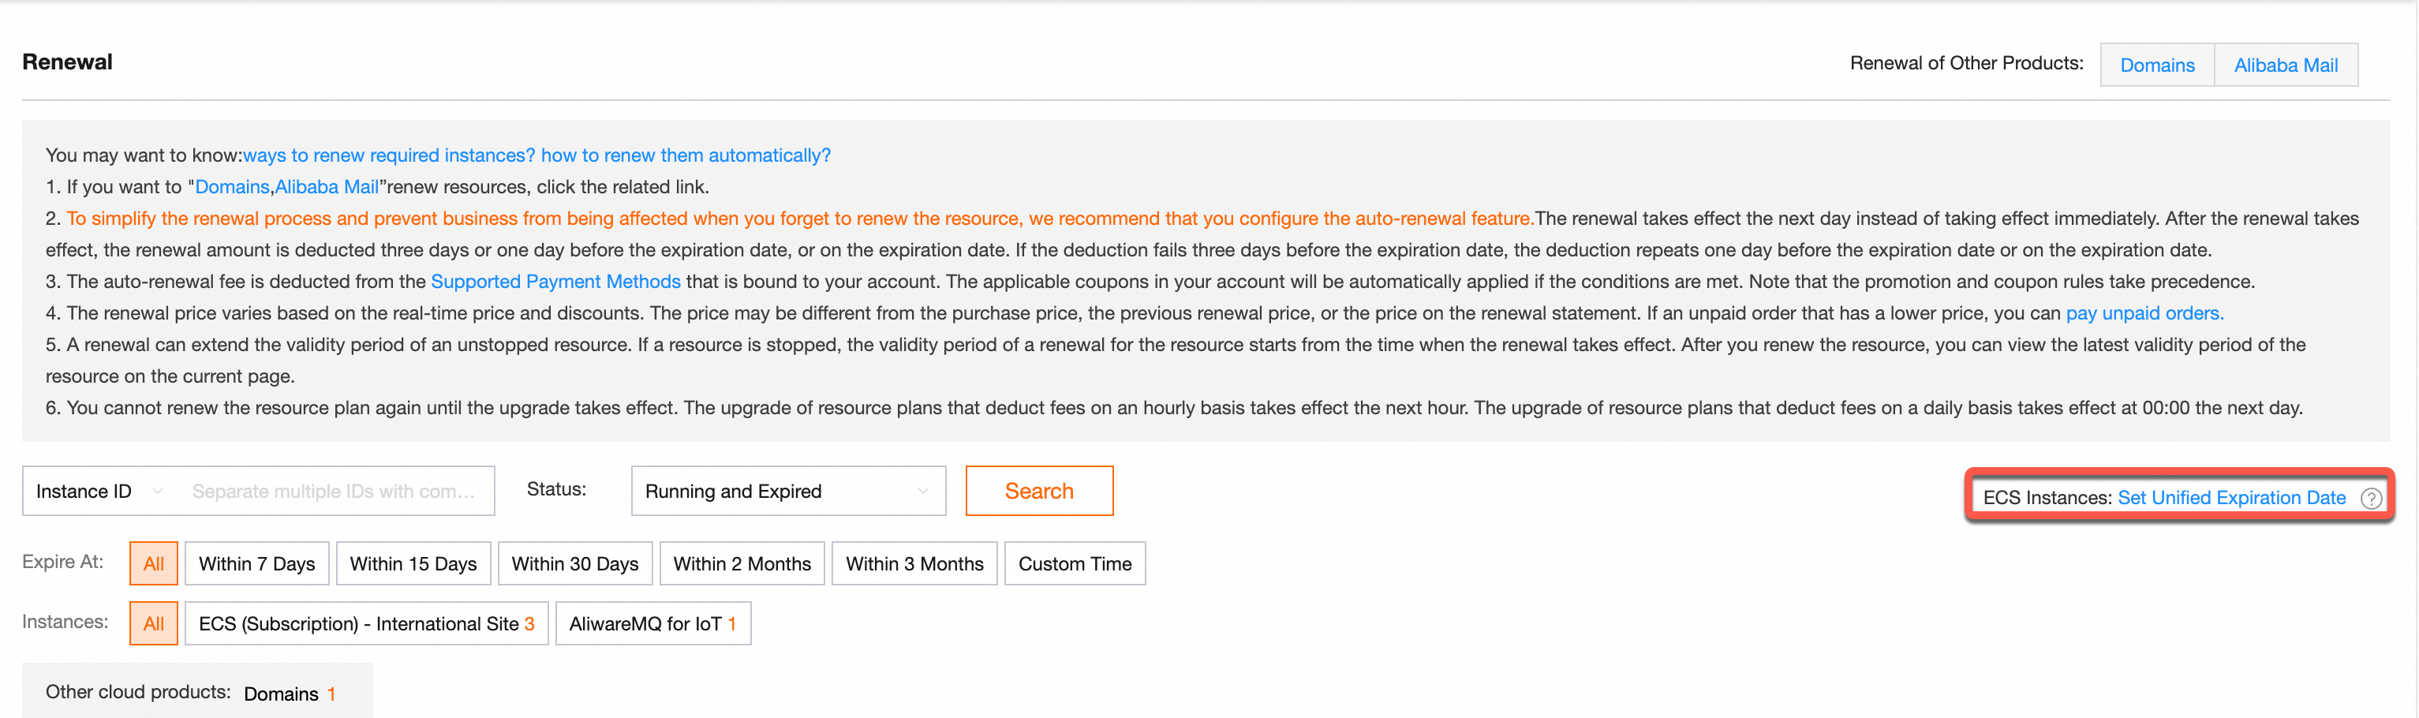Go to Domains renewal tab at top
Screen dimensions: 2419x718
(x=2157, y=65)
